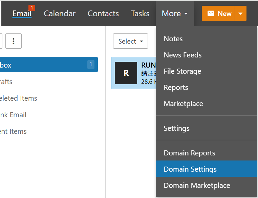Select the highlighted Domain Settings item
Viewport: 258px width, 198px height.
pos(190,169)
